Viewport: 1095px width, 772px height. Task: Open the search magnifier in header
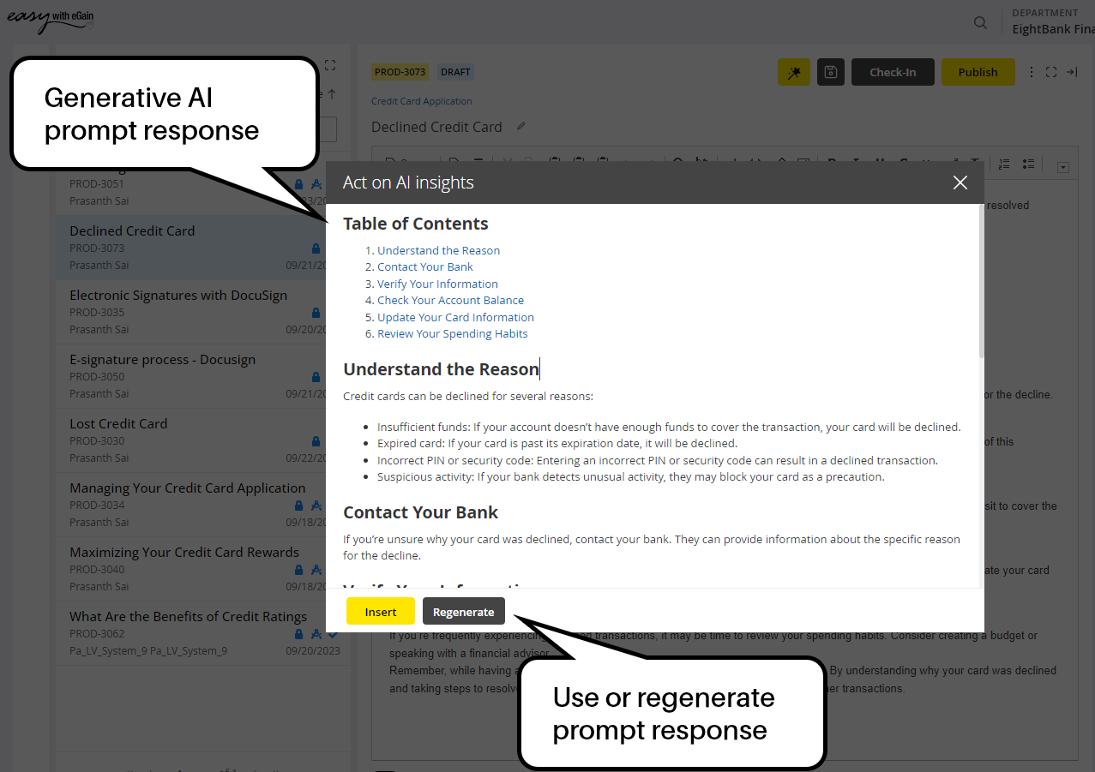(x=980, y=22)
